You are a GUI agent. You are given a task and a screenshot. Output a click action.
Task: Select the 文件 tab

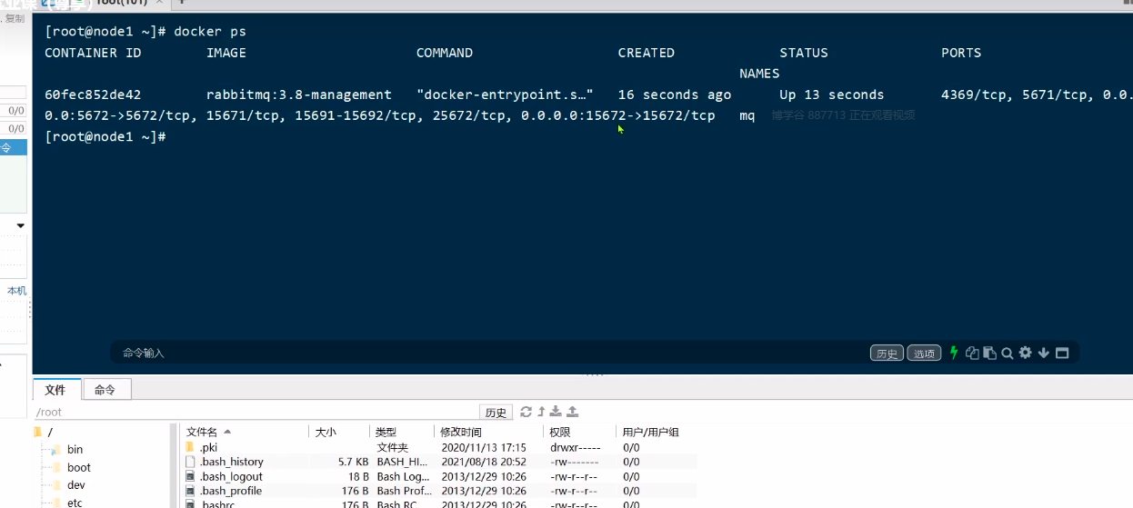tap(55, 390)
